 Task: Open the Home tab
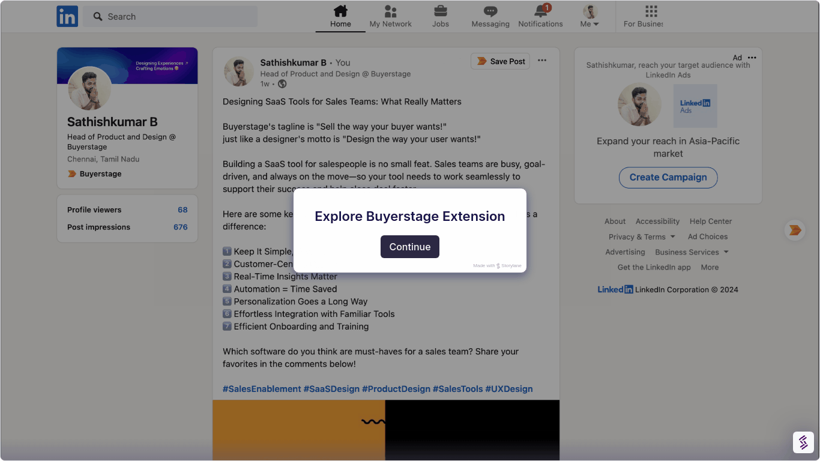click(x=340, y=16)
